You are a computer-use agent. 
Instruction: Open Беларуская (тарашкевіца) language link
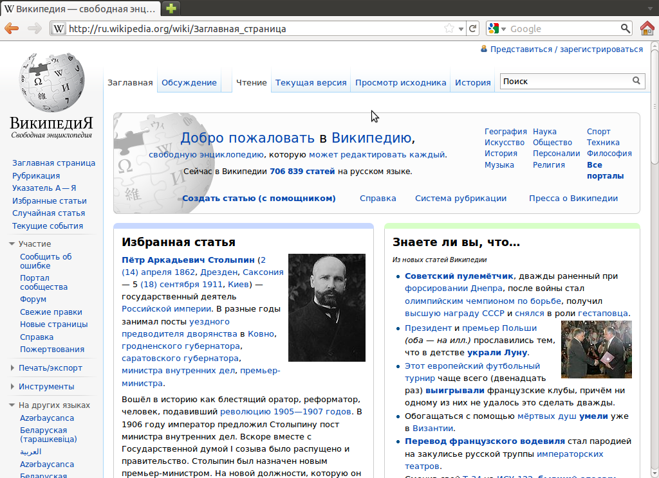[x=48, y=435]
